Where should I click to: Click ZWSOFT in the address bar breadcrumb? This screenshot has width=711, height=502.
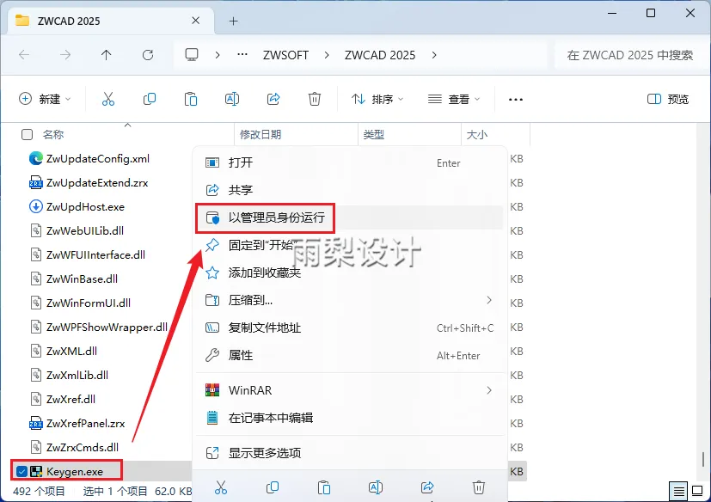[x=285, y=55]
